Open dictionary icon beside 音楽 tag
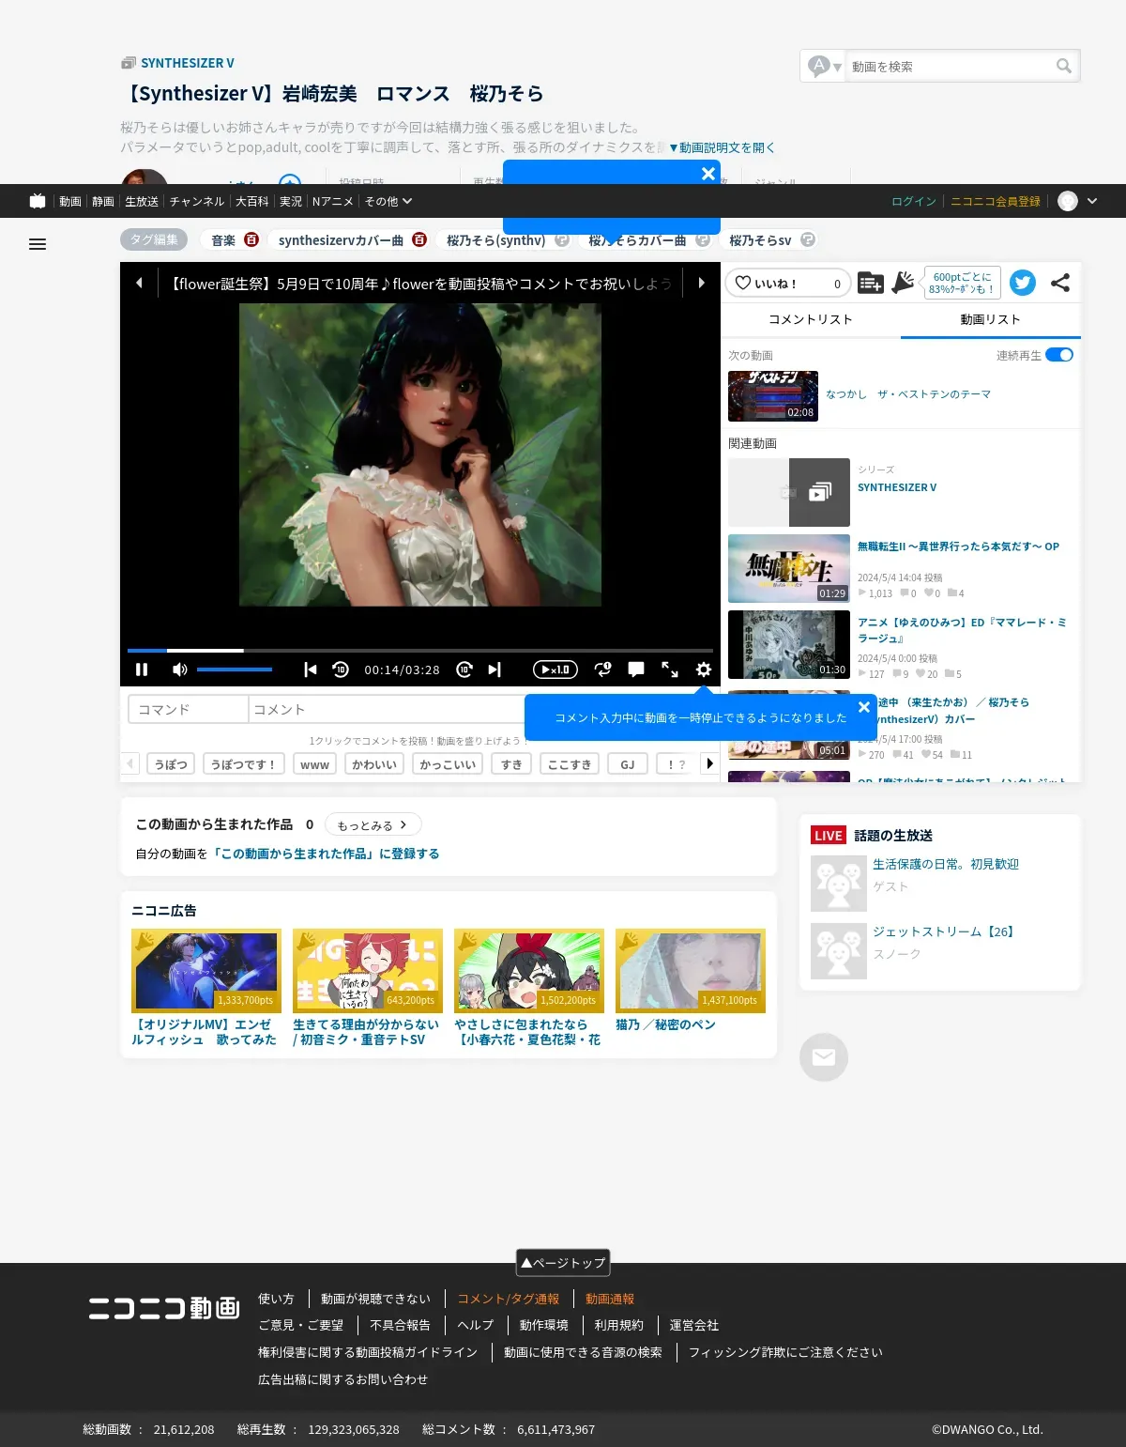 click(251, 239)
